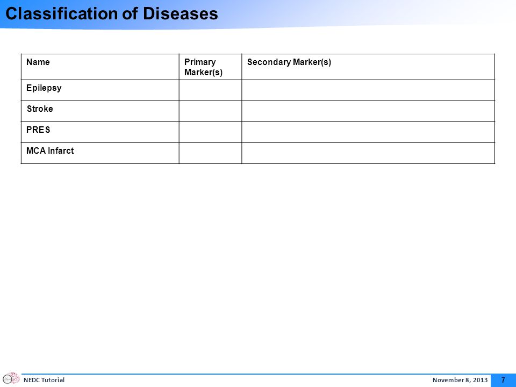Click the 'November 8, 2013' footer date

click(460, 380)
